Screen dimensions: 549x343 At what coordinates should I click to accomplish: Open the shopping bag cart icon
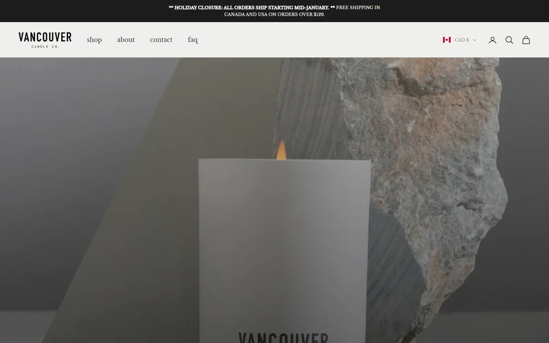tap(526, 40)
